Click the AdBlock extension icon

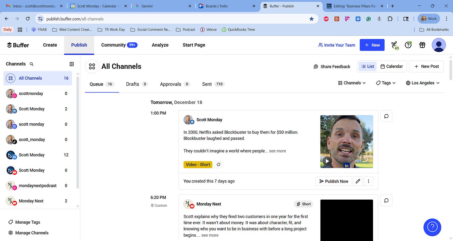coord(326,19)
